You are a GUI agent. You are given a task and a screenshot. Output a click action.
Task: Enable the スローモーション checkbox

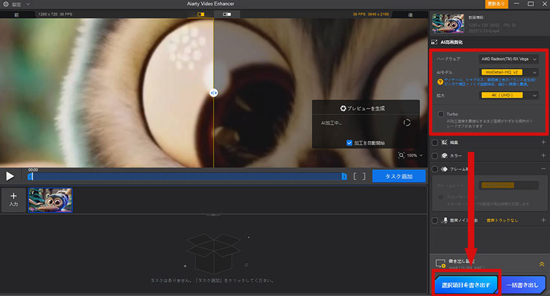pos(441,197)
